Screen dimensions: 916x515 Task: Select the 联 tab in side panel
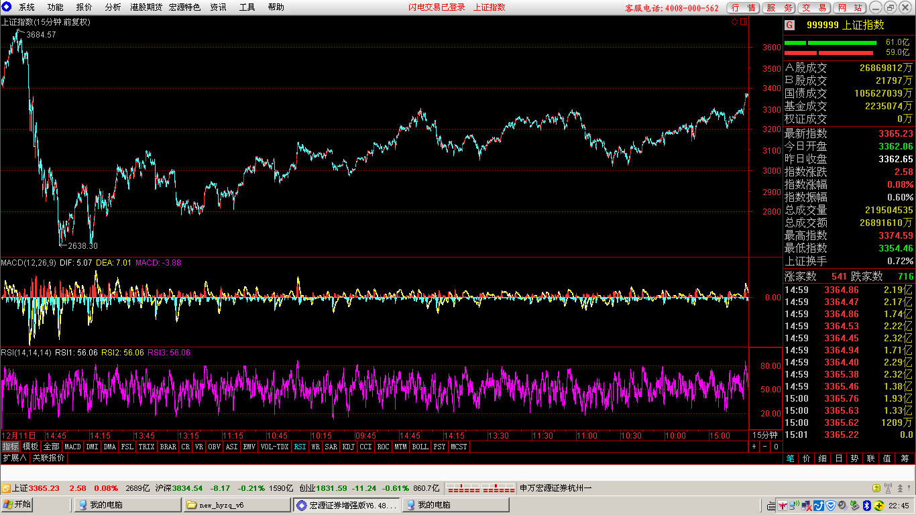click(x=870, y=459)
